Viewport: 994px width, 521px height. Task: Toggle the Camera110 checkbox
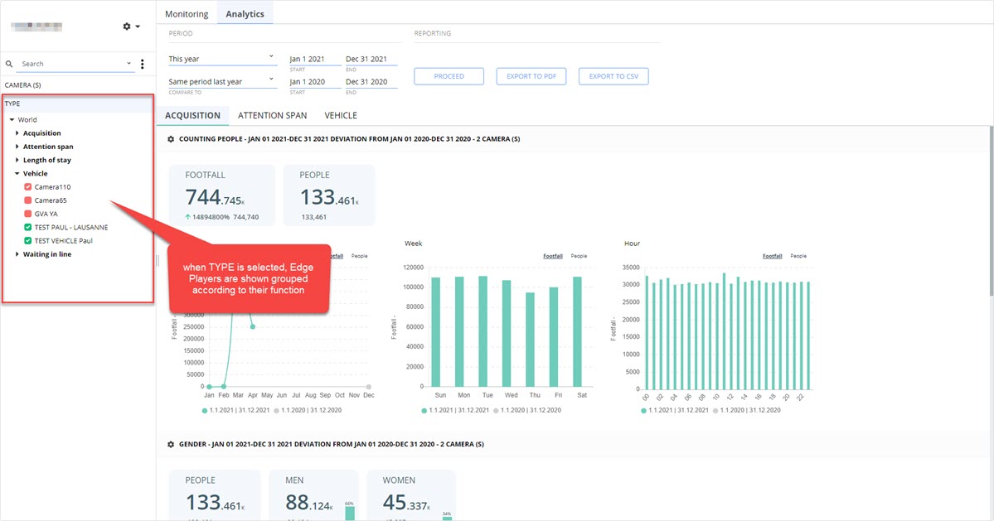coord(28,187)
